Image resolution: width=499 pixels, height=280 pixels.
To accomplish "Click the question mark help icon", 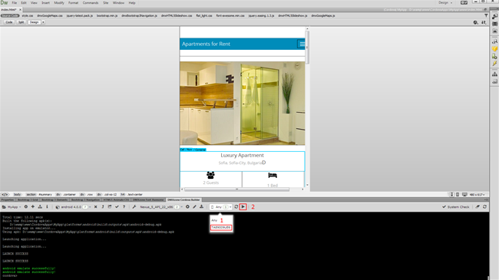I will 124,207.
